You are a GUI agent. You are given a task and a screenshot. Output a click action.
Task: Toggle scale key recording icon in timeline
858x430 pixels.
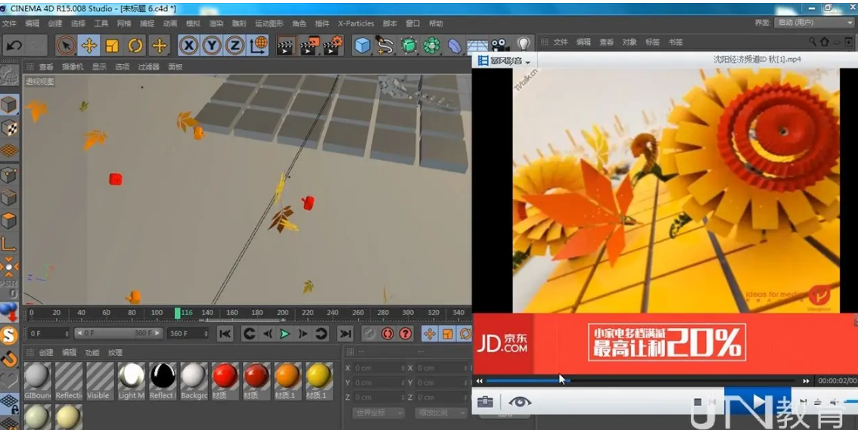[448, 334]
